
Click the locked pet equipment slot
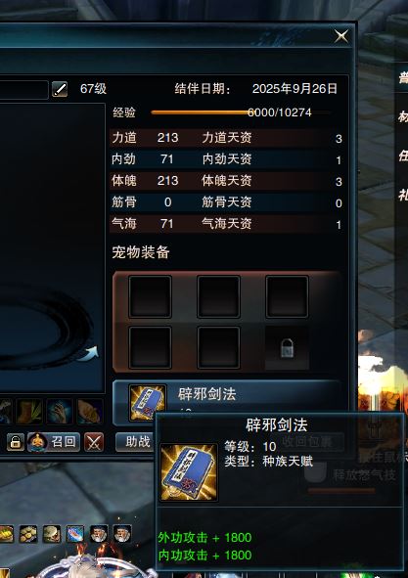click(287, 347)
